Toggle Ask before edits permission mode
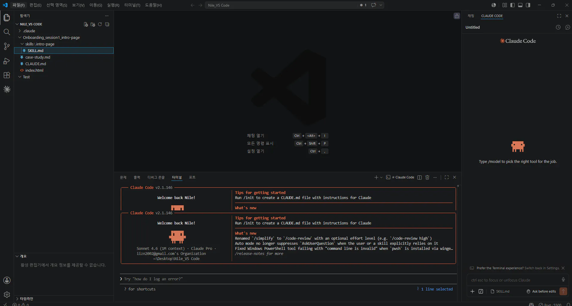 tap(542, 291)
